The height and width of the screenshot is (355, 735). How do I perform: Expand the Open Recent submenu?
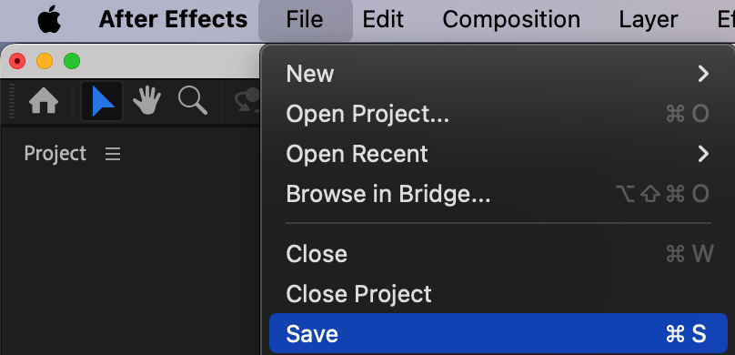coord(497,153)
